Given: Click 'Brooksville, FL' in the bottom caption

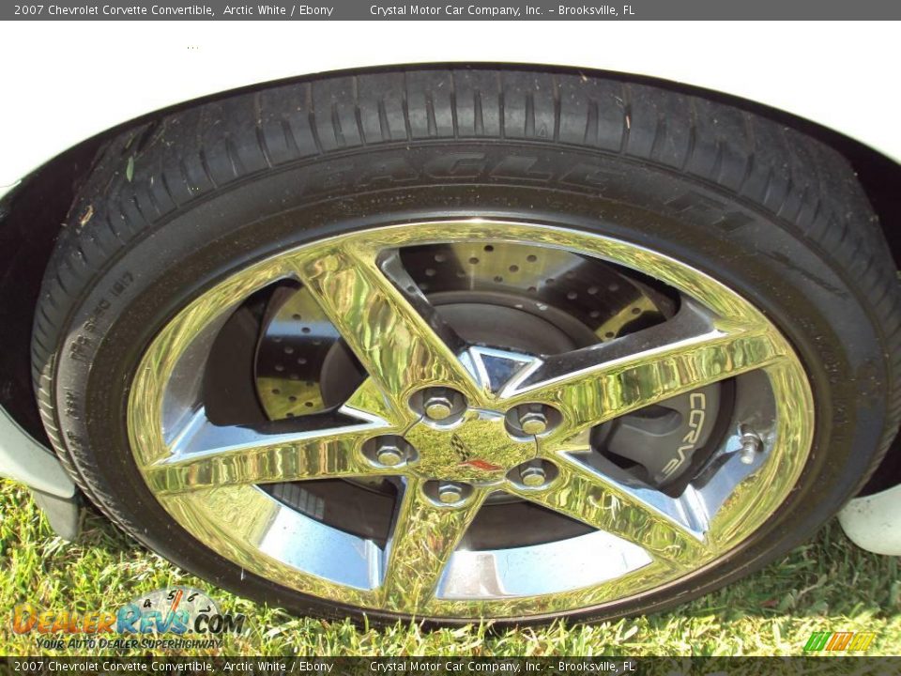Looking at the screenshot, I should click(596, 667).
